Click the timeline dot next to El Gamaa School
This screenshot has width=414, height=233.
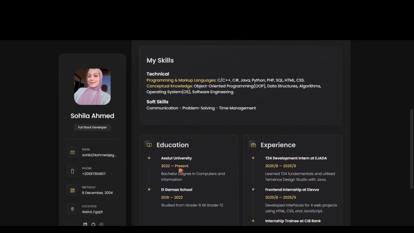[x=149, y=189]
